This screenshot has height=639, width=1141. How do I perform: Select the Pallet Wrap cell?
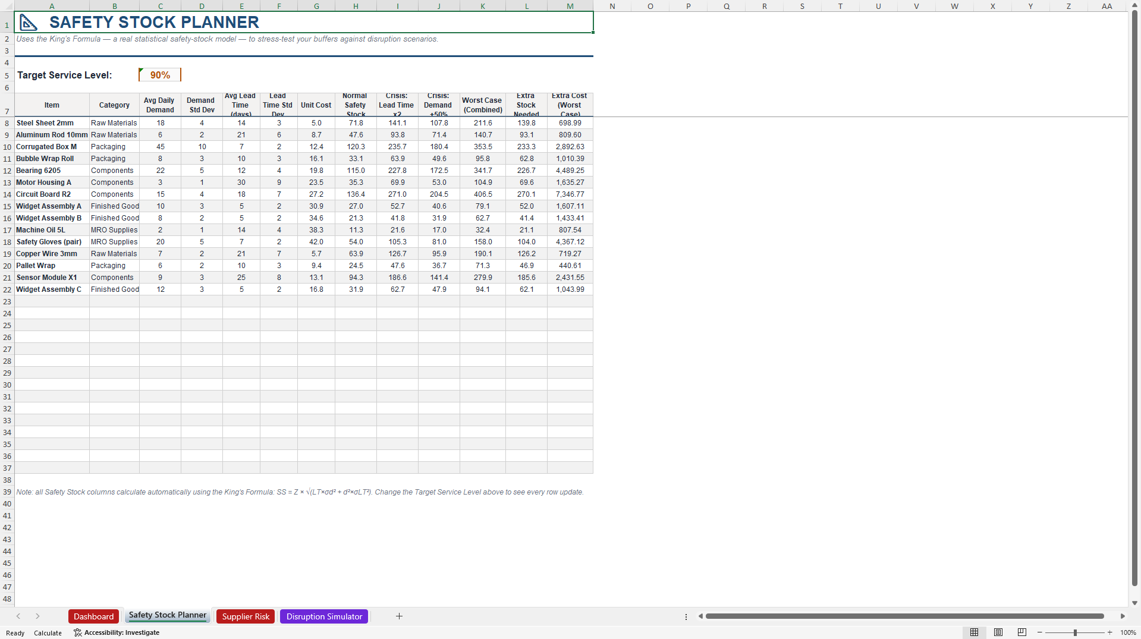pos(52,266)
